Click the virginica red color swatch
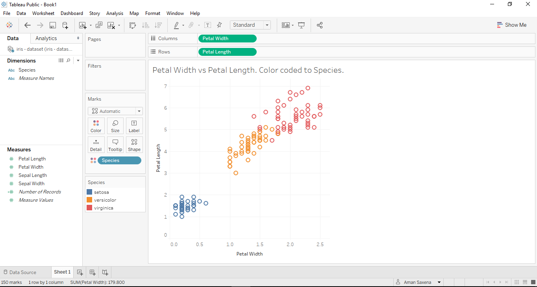The height and width of the screenshot is (287, 537). [89, 207]
